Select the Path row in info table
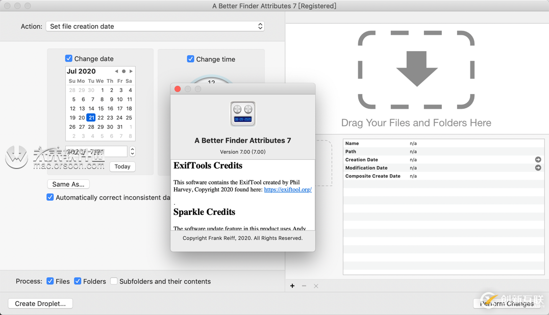 [x=443, y=151]
